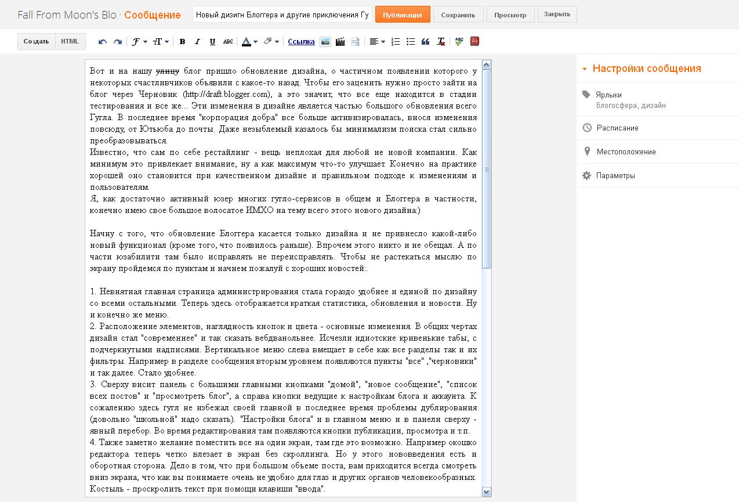Image resolution: width=739 pixels, height=502 pixels.
Task: Apply bulleted list formatting
Action: coord(411,42)
